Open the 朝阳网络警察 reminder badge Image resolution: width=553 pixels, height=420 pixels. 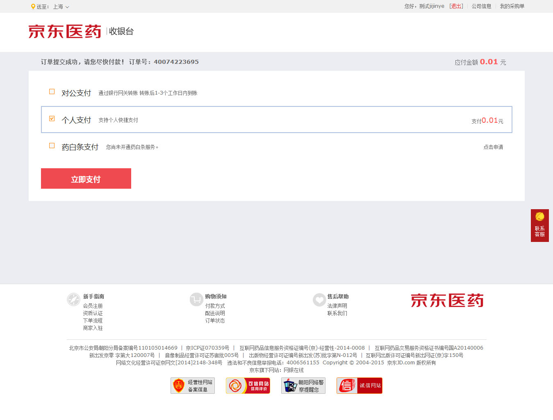[x=303, y=386]
